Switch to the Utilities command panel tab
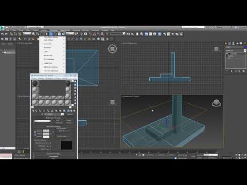 pyautogui.click(x=245, y=43)
